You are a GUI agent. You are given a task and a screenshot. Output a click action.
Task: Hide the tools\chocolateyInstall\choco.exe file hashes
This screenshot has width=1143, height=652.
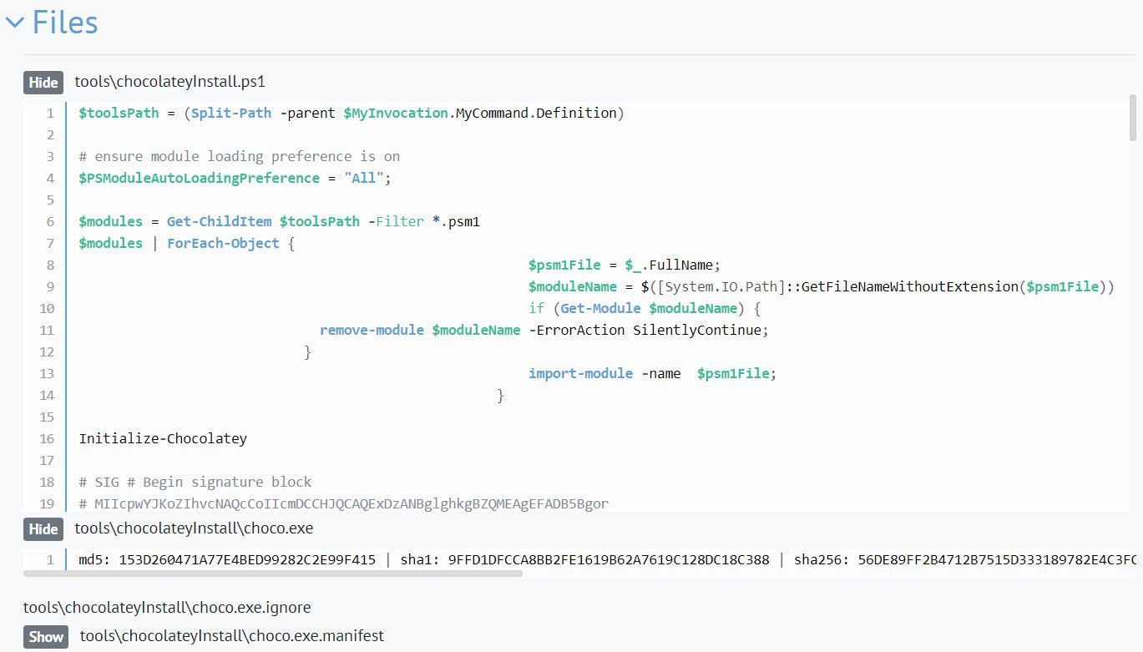[x=43, y=529]
